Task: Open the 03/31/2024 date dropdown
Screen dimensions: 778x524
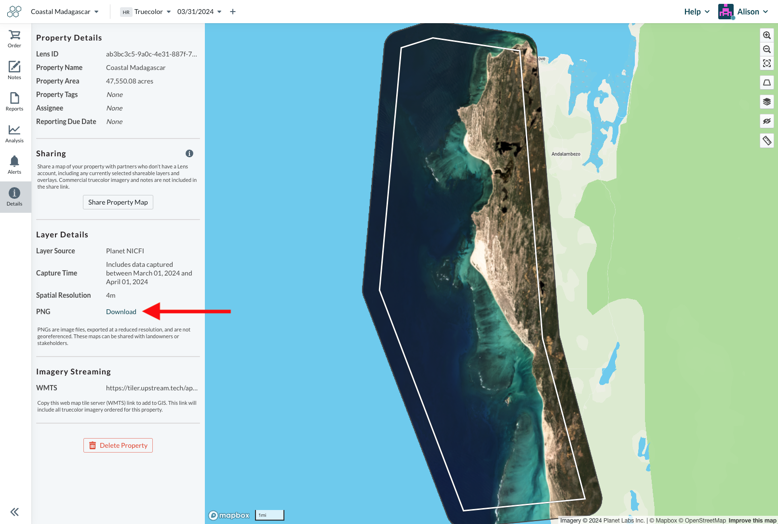Action: tap(199, 11)
